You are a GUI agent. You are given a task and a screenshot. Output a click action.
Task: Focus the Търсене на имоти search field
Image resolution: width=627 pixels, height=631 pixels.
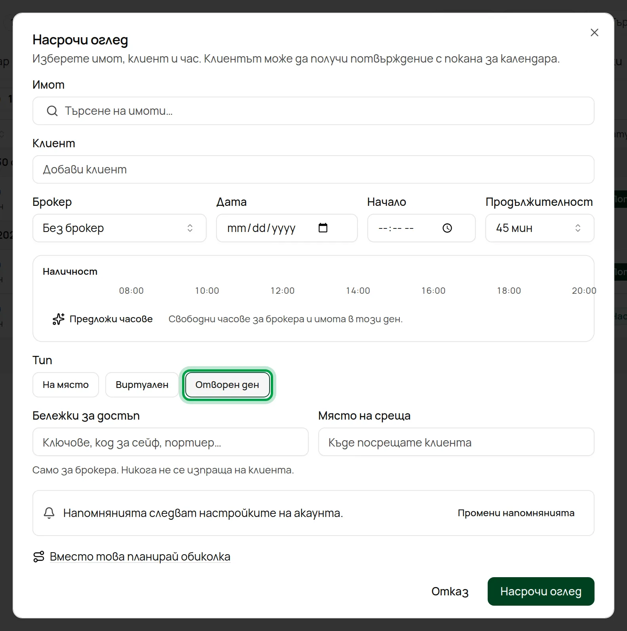(x=313, y=111)
